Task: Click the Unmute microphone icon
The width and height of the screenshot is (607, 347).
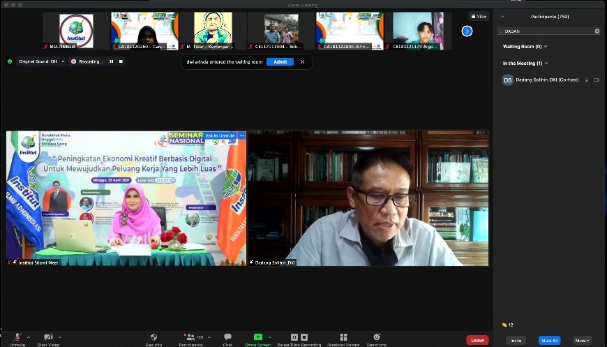Action: (x=17, y=337)
